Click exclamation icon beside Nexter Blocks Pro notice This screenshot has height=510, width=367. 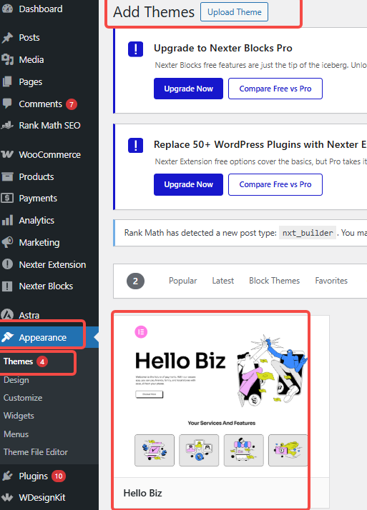pyautogui.click(x=135, y=49)
